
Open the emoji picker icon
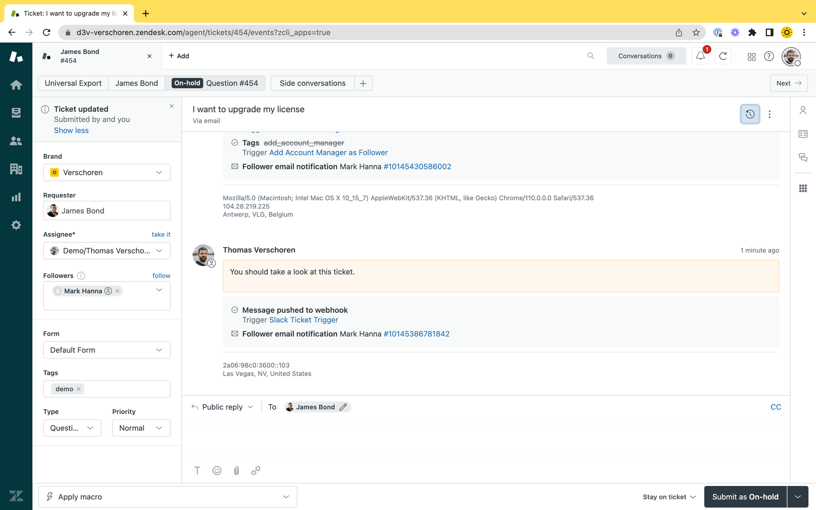217,471
